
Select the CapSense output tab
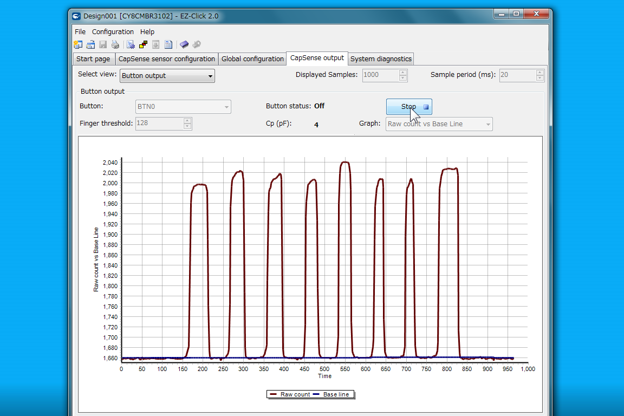click(317, 58)
